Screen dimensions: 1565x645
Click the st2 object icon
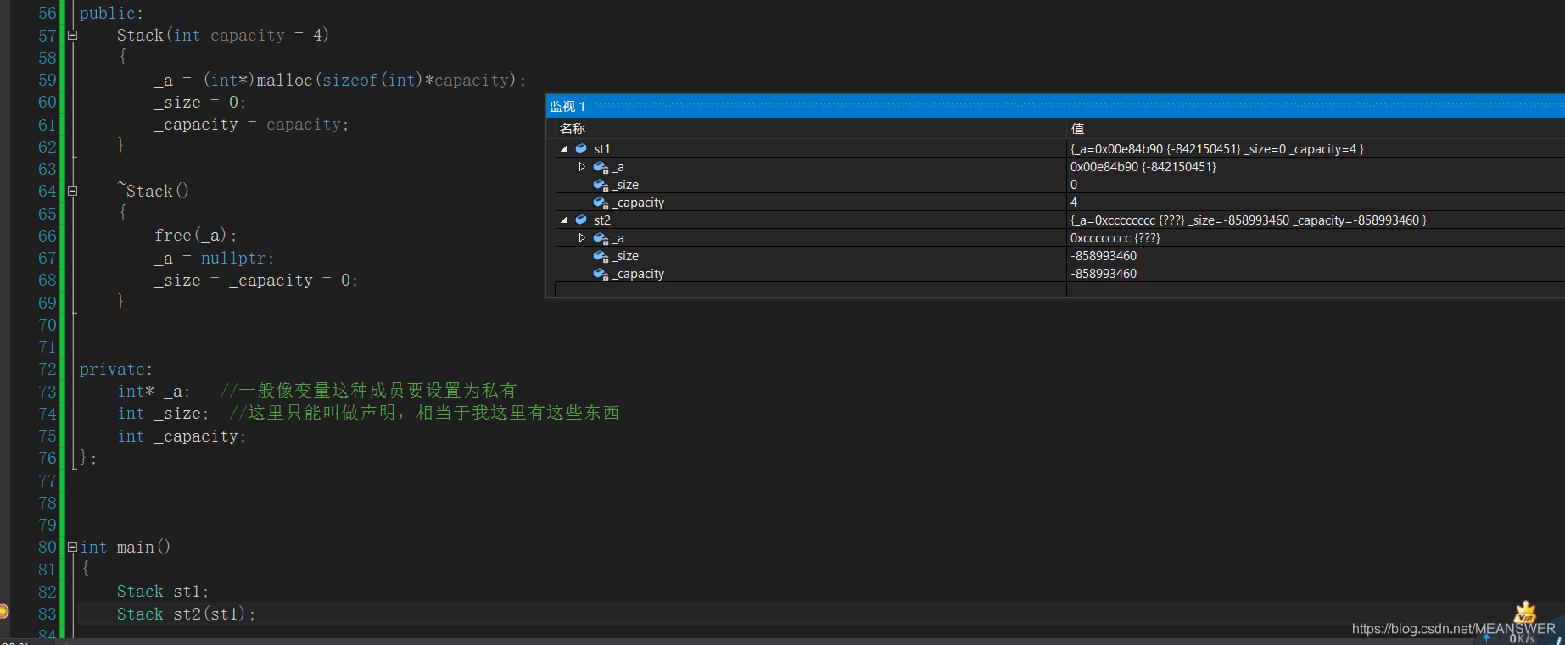pos(581,220)
